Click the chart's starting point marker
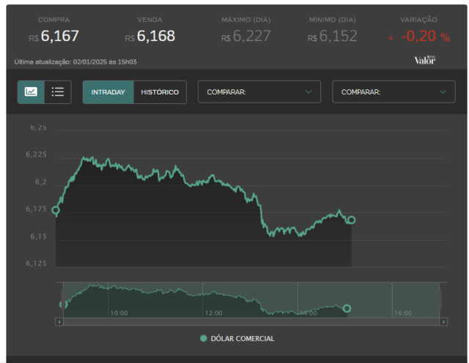Viewport: 469px width, 363px height. click(x=56, y=210)
